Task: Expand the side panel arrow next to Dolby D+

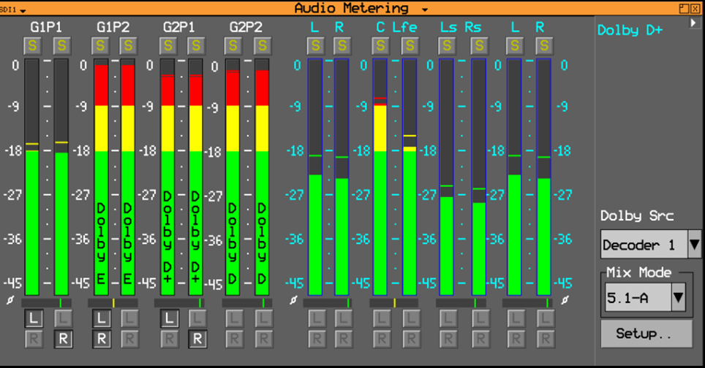Action: click(693, 23)
